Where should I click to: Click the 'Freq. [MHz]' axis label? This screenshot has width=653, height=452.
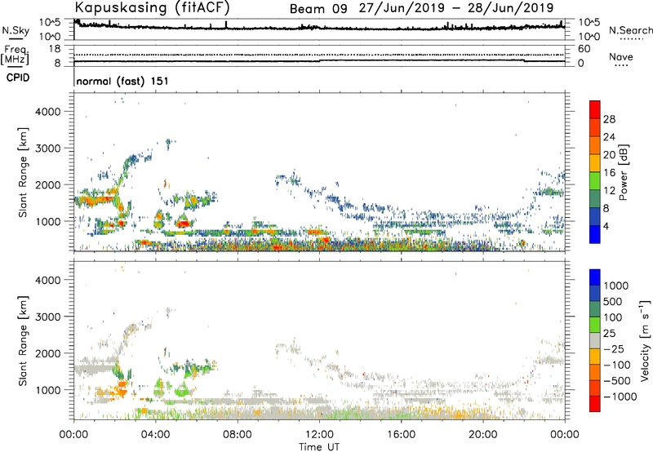click(x=15, y=55)
